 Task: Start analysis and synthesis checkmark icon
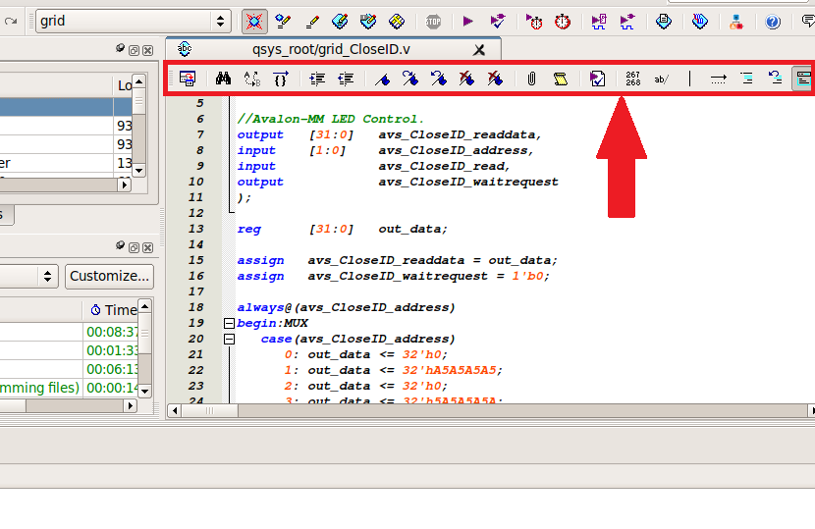pos(498,22)
